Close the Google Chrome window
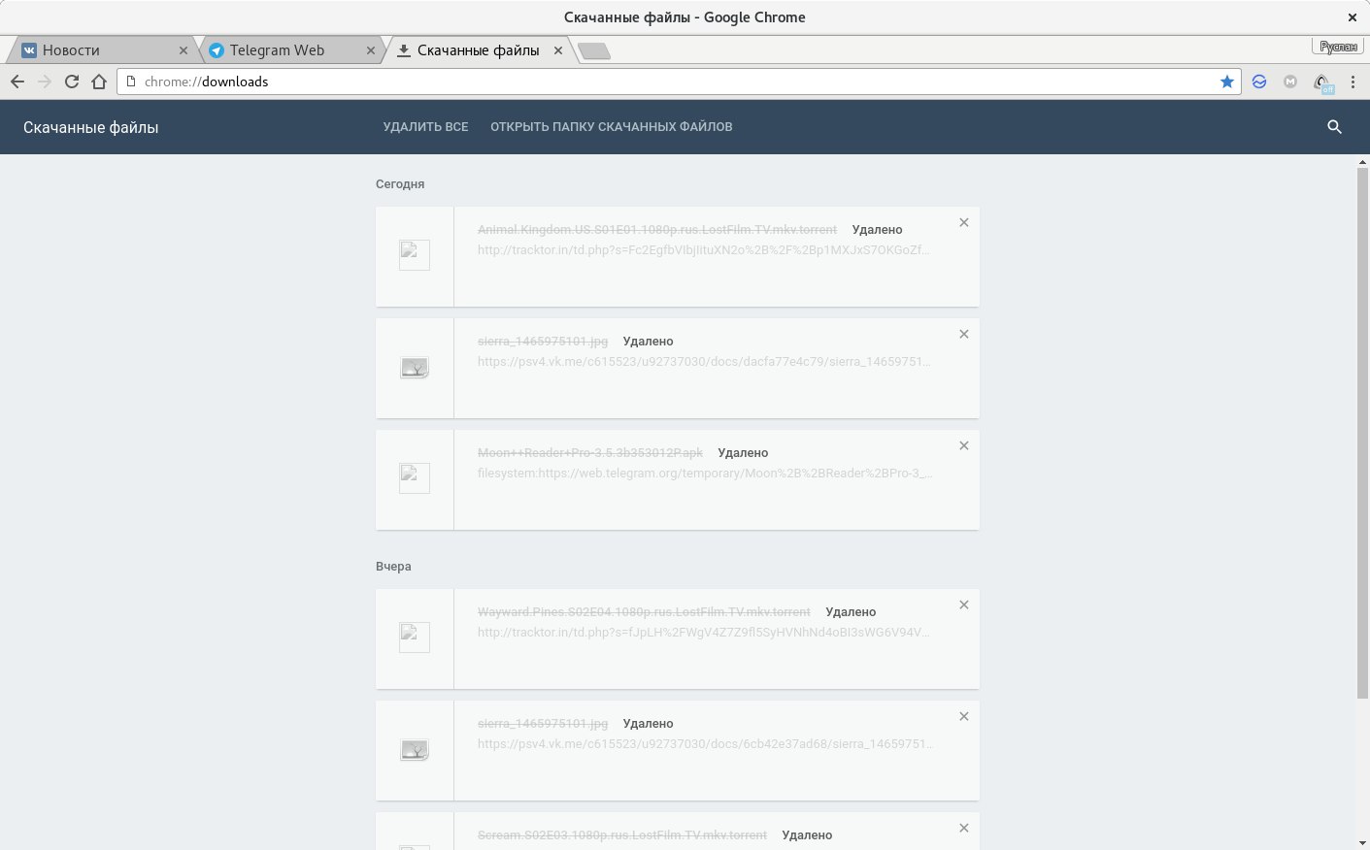The height and width of the screenshot is (850, 1370). point(1353,17)
